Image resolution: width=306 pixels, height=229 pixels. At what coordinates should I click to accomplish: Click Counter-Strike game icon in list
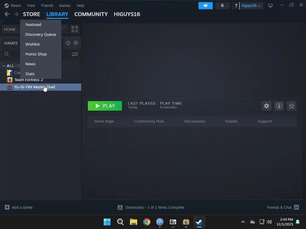click(10, 73)
